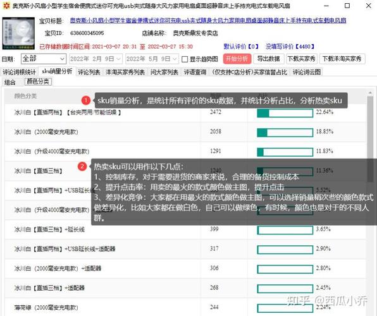
Task: Open the end date picker 2022年5月9日
Action: pyautogui.click(x=152, y=59)
